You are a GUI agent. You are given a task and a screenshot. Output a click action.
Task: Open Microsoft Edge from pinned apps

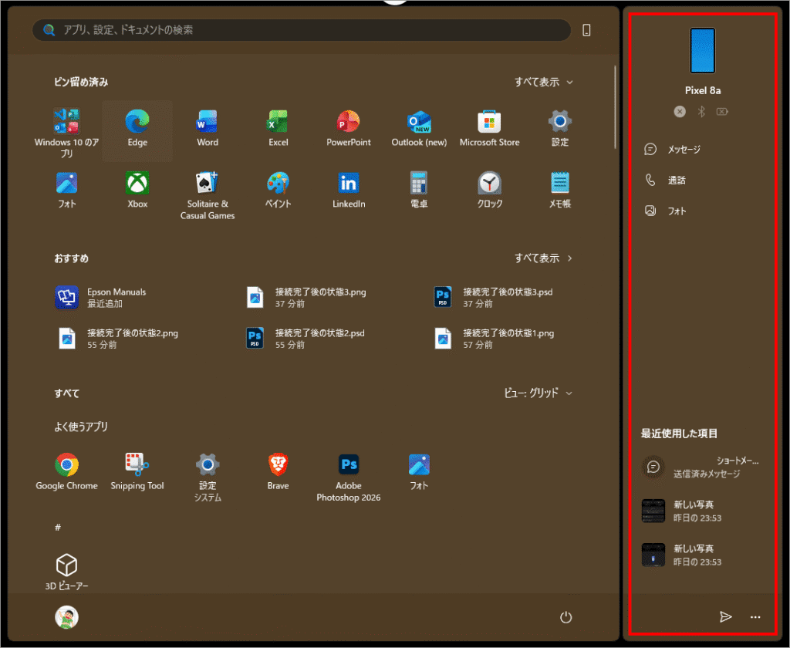click(137, 129)
